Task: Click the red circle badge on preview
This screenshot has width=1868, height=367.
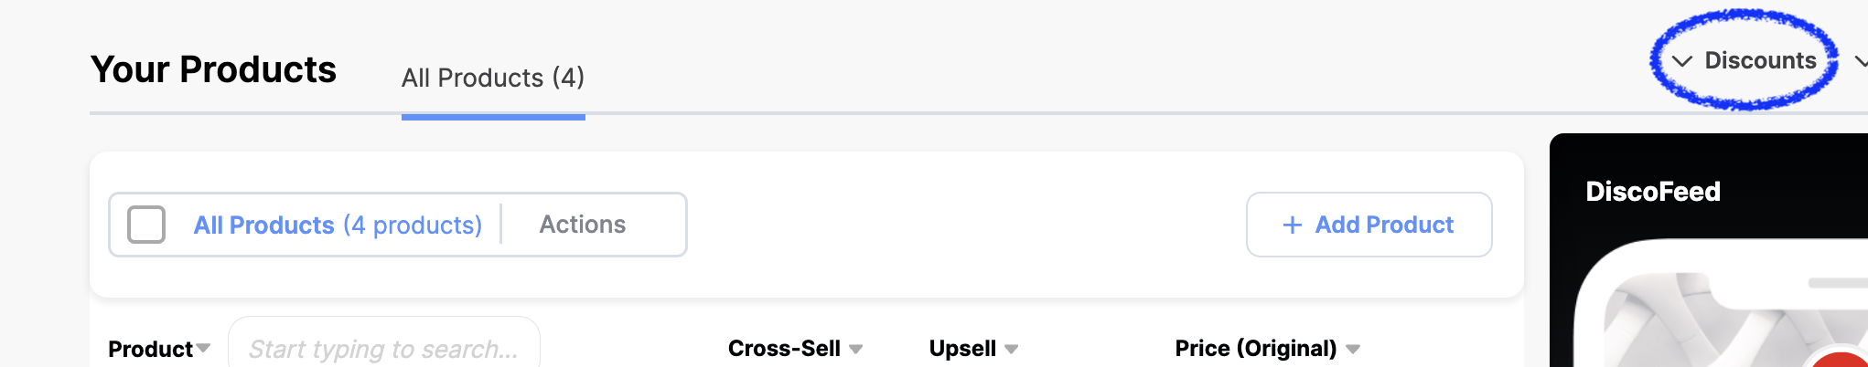Action: [x=1839, y=358]
